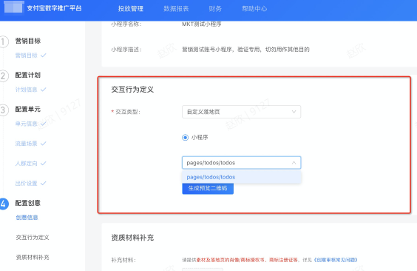This screenshot has height=271, width=417.
Task: Click step 1 circle for 营销目标
Action: (3, 41)
